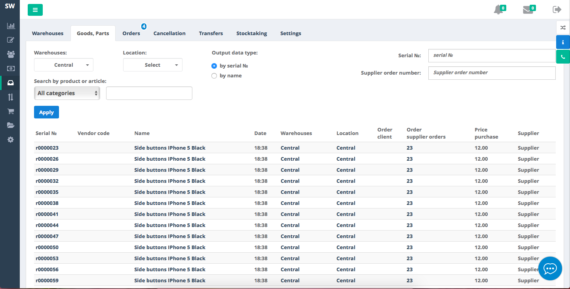The image size is (570, 289).
Task: Click the 'Order supplier orders' column header
Action: coord(426,133)
